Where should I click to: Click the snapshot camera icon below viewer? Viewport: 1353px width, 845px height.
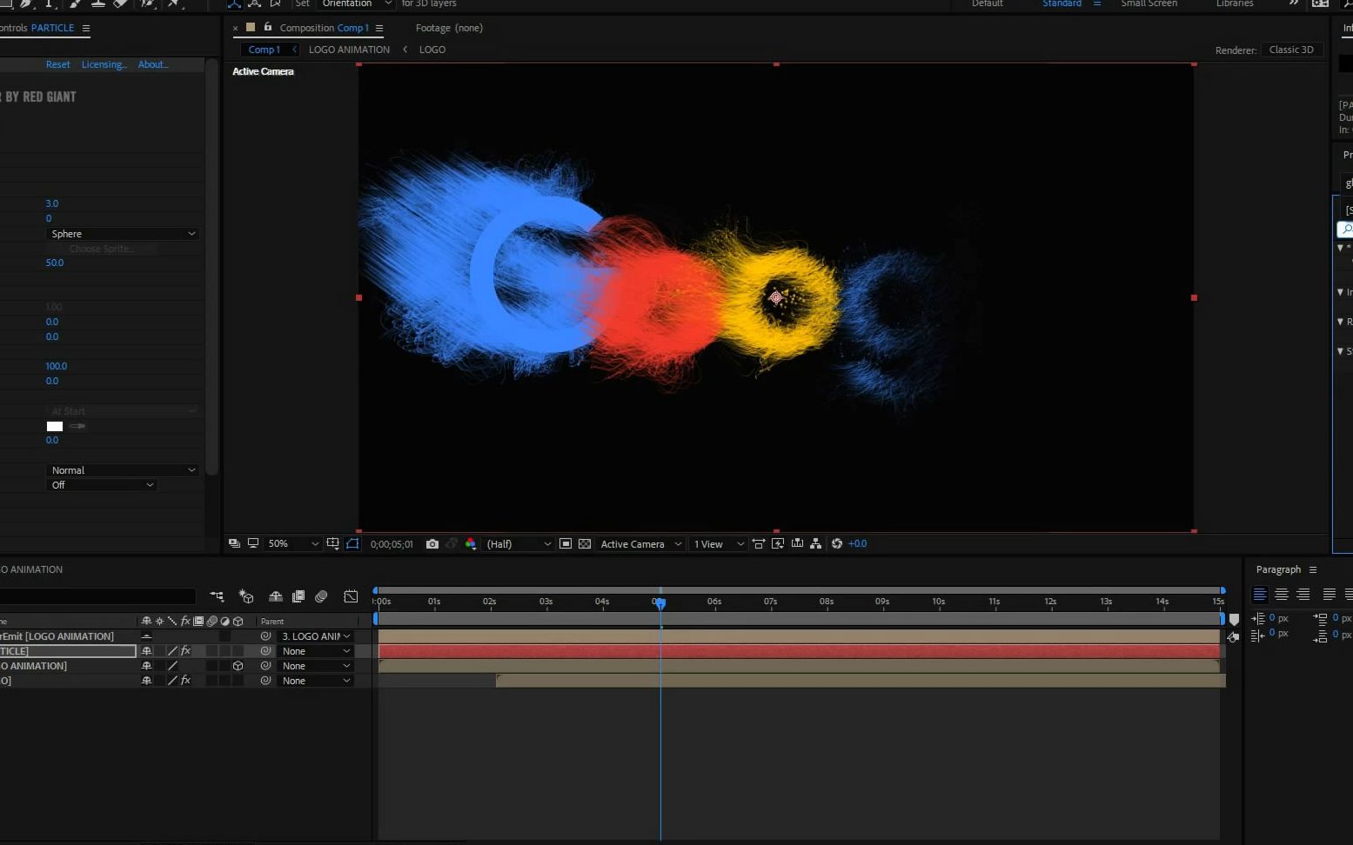tap(432, 544)
